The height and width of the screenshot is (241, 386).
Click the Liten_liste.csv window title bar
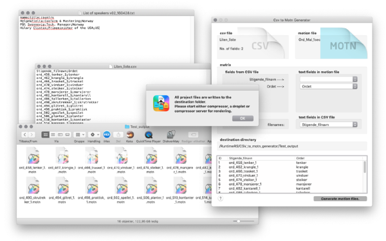tap(123, 66)
